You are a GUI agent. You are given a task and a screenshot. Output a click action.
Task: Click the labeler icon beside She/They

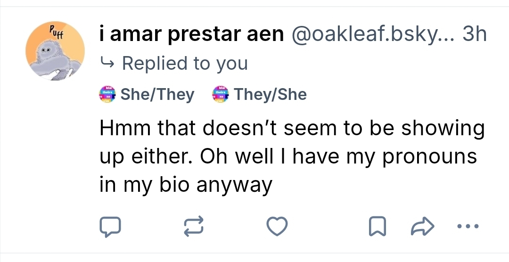coord(108,94)
